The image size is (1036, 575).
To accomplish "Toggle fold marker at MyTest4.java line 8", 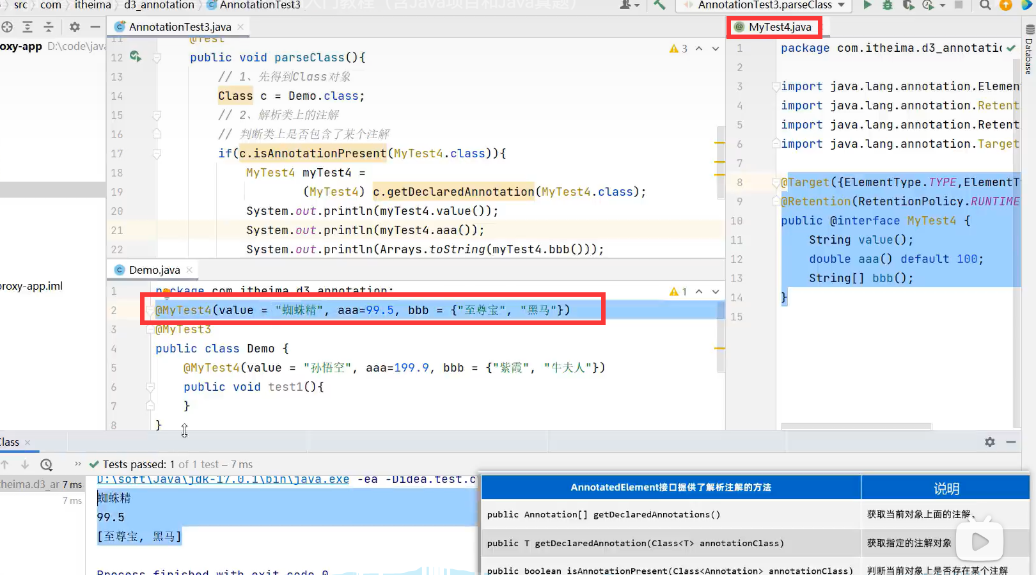I will pyautogui.click(x=776, y=183).
